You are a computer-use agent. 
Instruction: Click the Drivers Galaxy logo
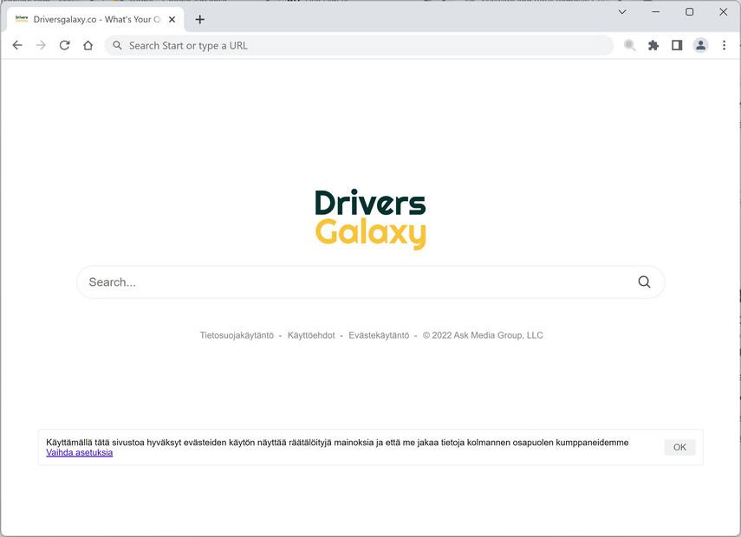click(x=371, y=219)
